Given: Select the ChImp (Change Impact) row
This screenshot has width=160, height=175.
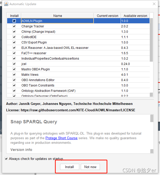Looking at the screenshot, I should pyautogui.click(x=78, y=31).
